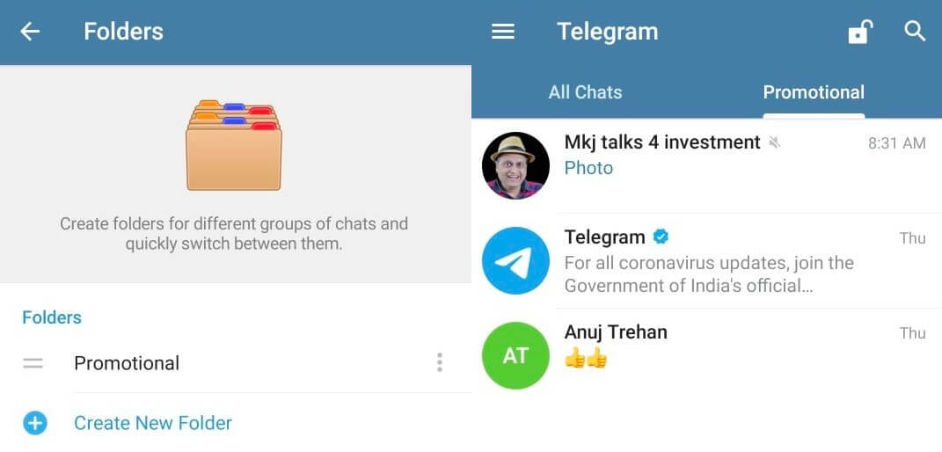Open search with the magnifier icon
The width and height of the screenshot is (942, 452).
[x=915, y=31]
